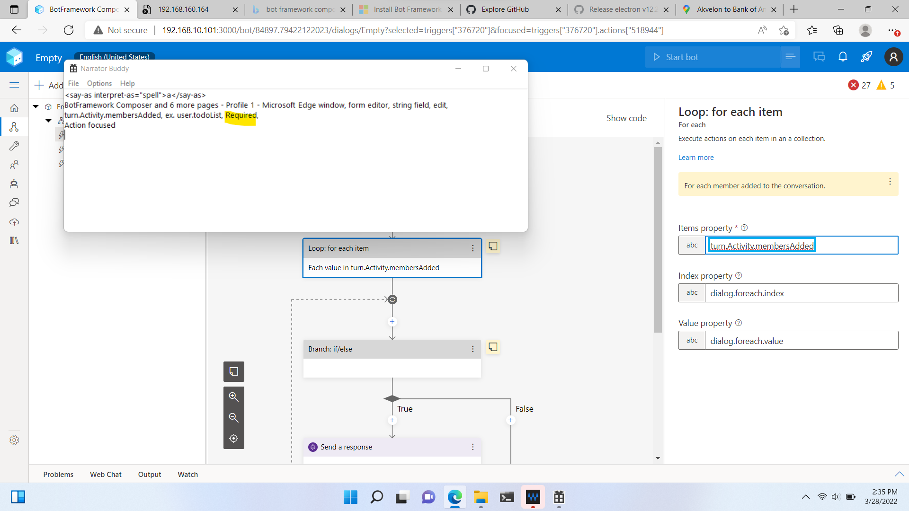
Task: Click the zoom in canvas button
Action: (x=233, y=397)
